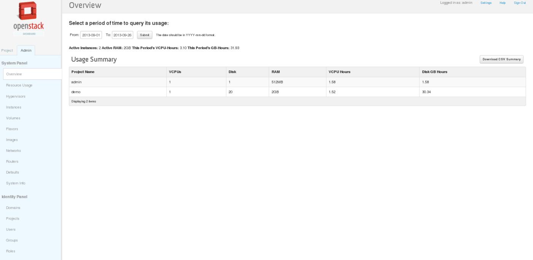Select Images in the sidebar
The height and width of the screenshot is (260, 533).
(x=12, y=140)
